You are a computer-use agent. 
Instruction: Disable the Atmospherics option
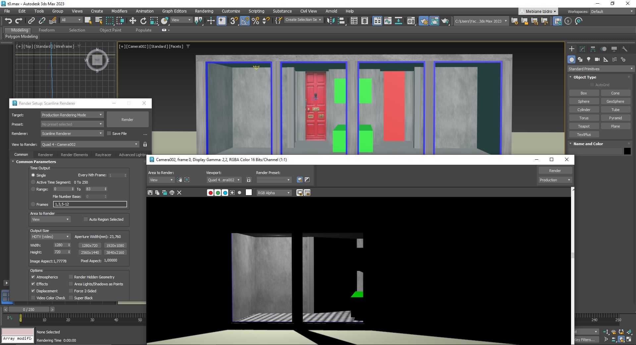click(33, 277)
